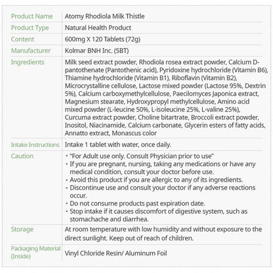Click the Ingredients heading
Screen dimensions: 273x273
point(28,62)
